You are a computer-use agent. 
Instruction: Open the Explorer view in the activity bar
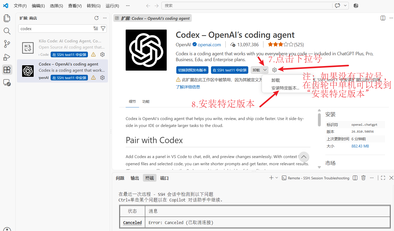(x=7, y=18)
